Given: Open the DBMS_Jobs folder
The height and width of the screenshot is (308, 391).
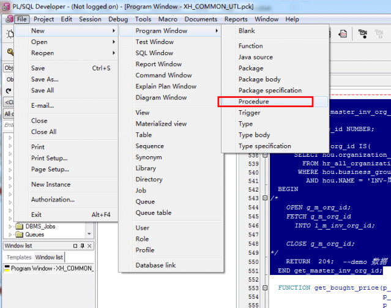Looking at the screenshot, I should click(35, 227).
